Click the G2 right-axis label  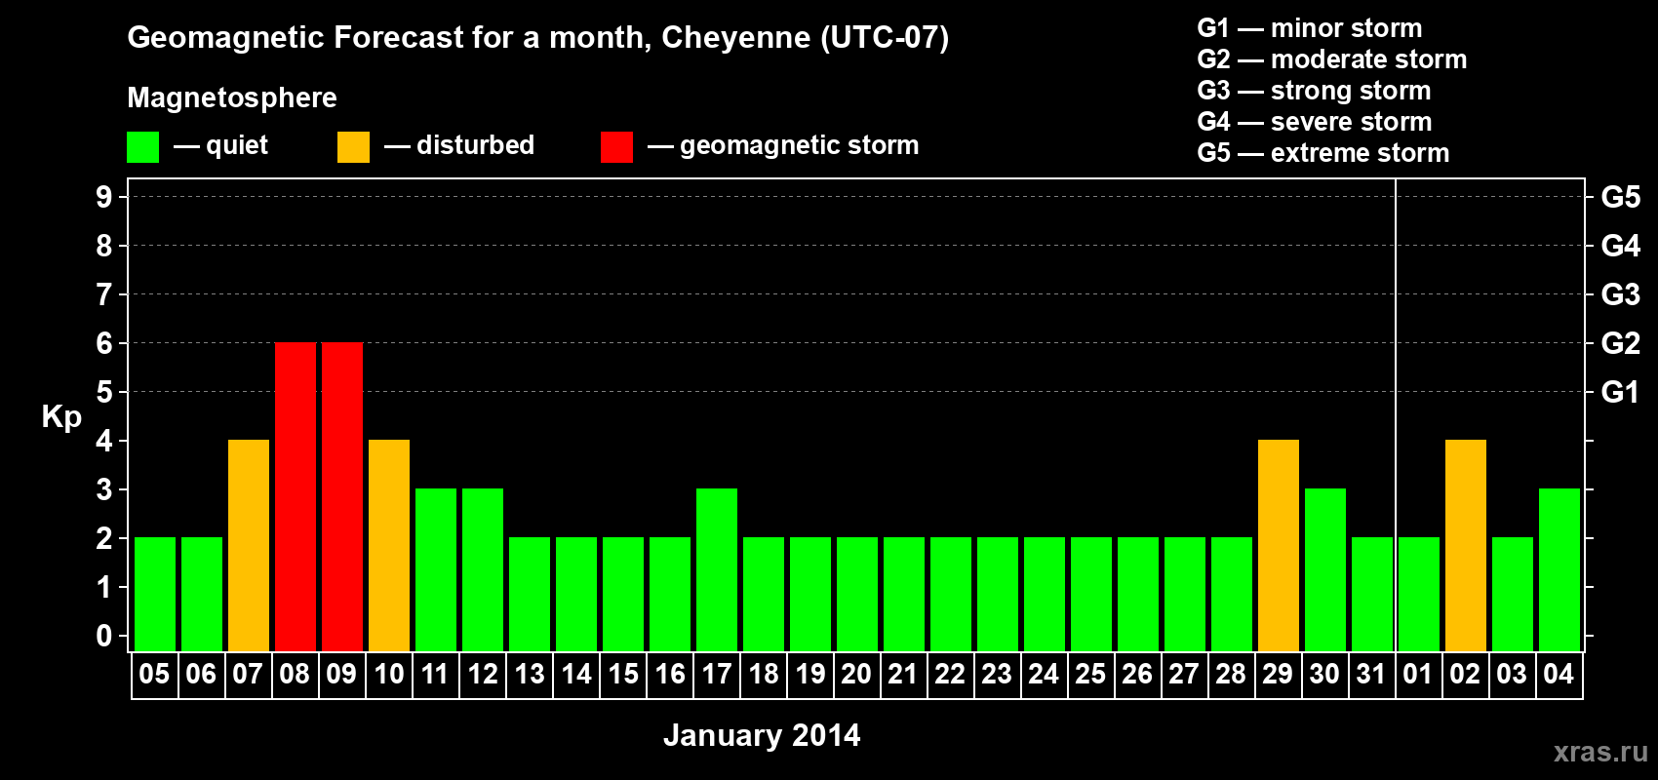pyautogui.click(x=1621, y=343)
